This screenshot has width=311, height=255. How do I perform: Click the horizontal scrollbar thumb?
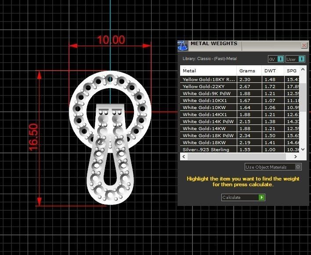pyautogui.click(x=237, y=157)
